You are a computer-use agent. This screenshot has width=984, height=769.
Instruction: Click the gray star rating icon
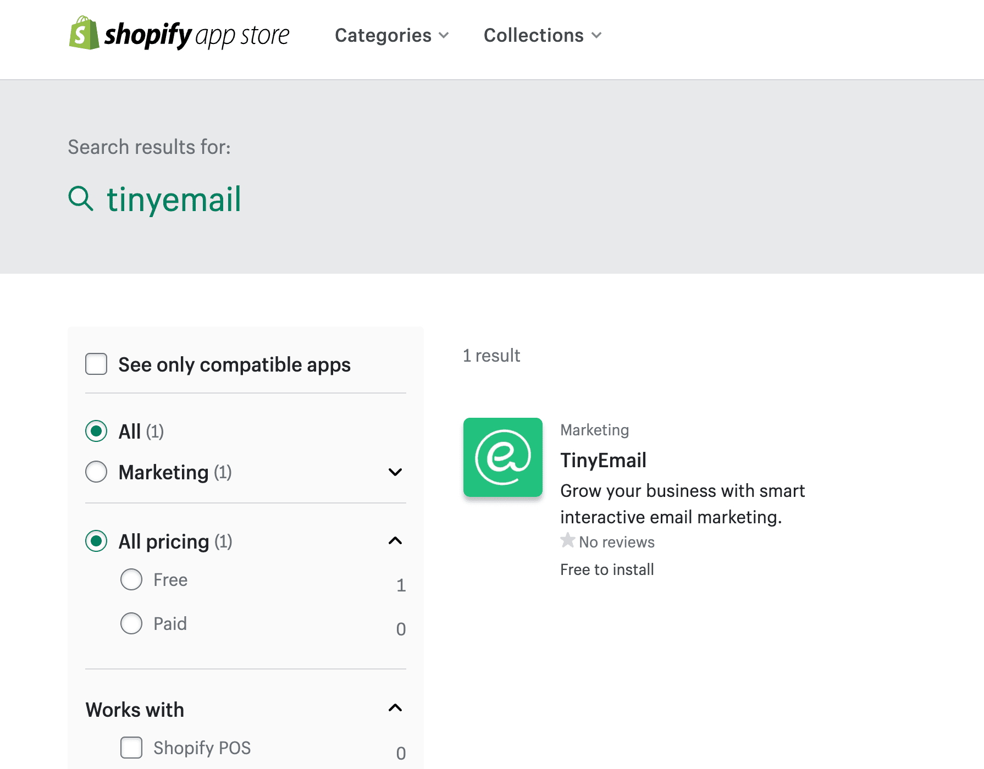coord(567,541)
